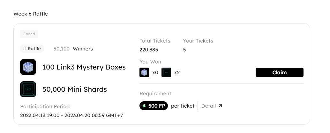Click the "50,000 Mini Shards" prize title
The width and height of the screenshot is (330, 133).
[x=75, y=90]
